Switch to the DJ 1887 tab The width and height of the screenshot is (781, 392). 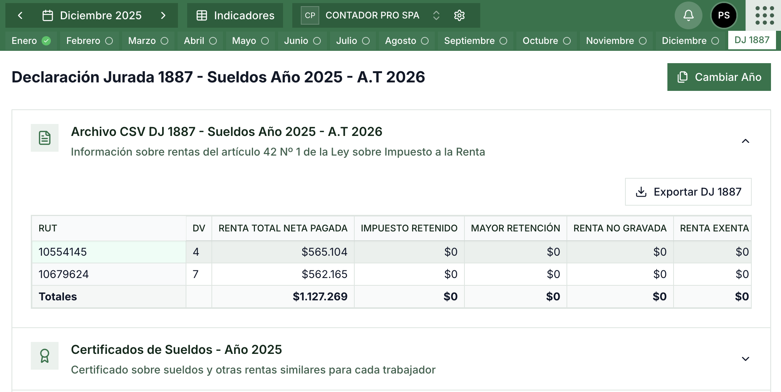tap(752, 40)
